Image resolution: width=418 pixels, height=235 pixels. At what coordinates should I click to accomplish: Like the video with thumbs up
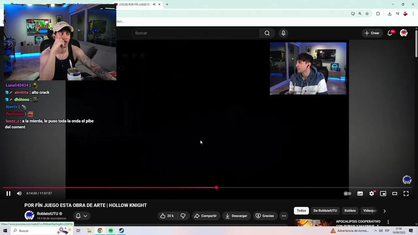pos(167,216)
